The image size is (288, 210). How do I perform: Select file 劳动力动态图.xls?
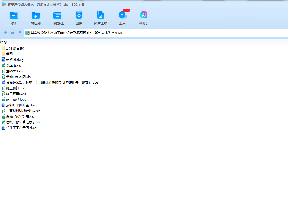tap(16, 77)
